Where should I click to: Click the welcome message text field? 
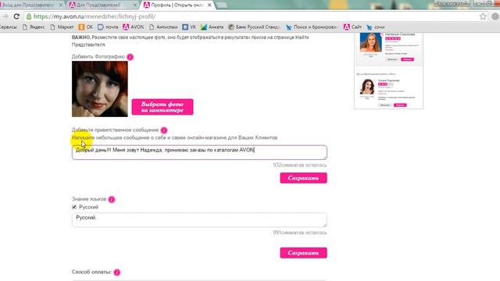tap(199, 152)
